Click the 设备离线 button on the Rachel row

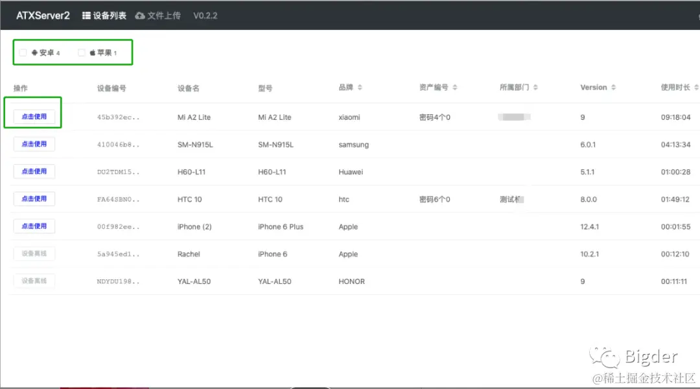[34, 253]
